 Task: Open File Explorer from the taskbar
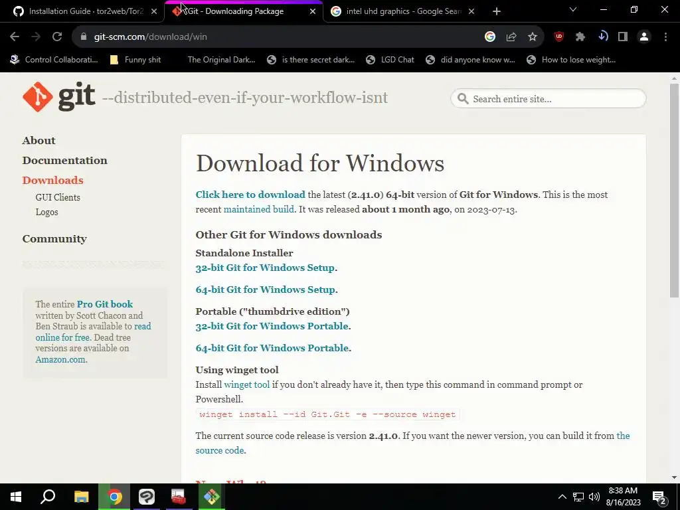tap(81, 497)
